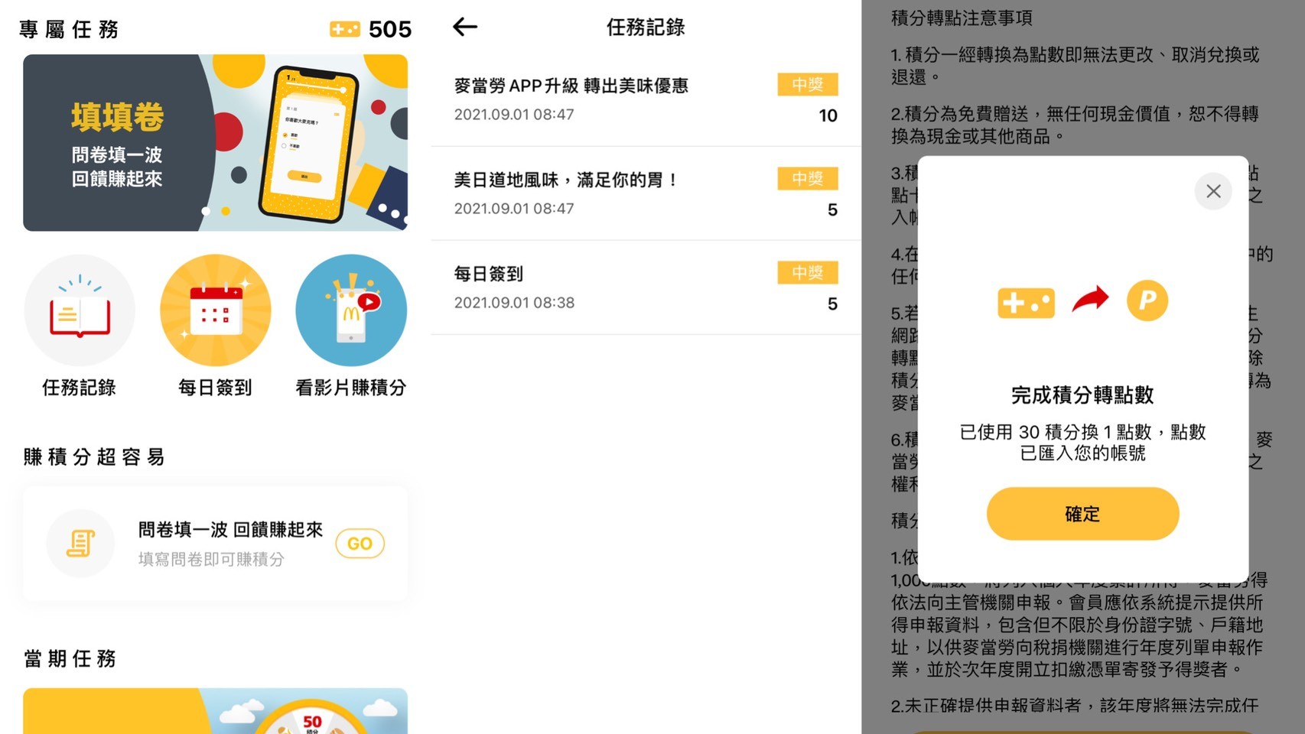Tap the 10 points value of first record
The width and height of the screenshot is (1305, 734).
828,115
